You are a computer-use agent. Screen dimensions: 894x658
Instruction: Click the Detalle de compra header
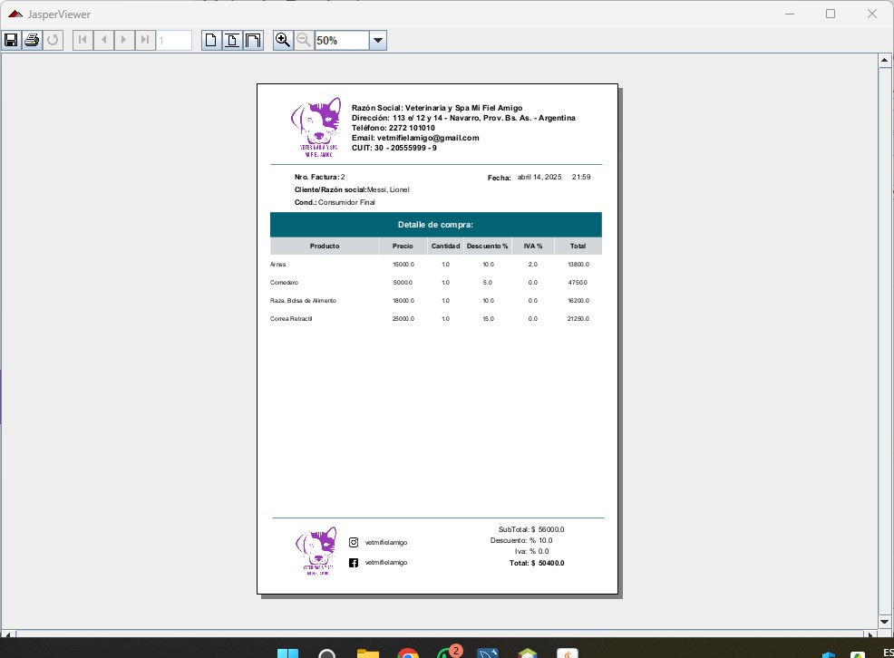435,225
